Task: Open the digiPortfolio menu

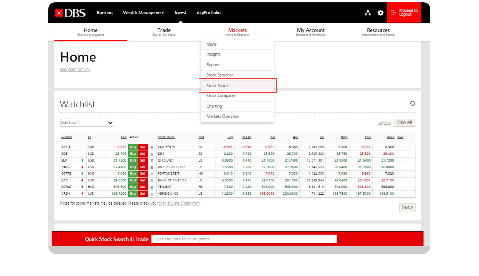Action: 208,13
